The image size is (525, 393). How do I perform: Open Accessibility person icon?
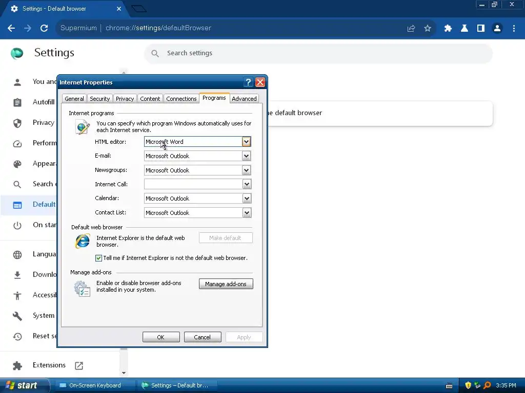click(x=17, y=295)
